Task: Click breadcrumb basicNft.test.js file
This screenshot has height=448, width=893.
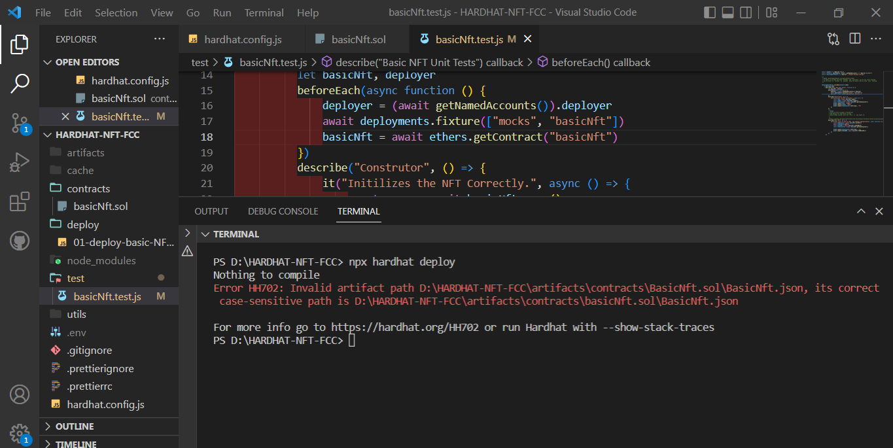Action: coord(265,63)
